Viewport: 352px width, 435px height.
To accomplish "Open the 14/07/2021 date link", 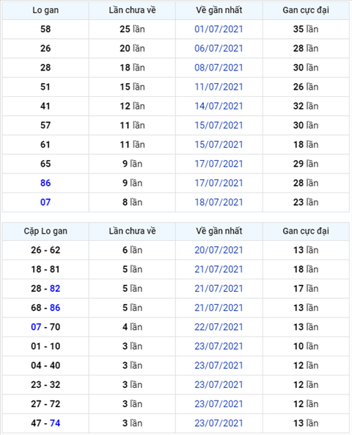I will [219, 106].
